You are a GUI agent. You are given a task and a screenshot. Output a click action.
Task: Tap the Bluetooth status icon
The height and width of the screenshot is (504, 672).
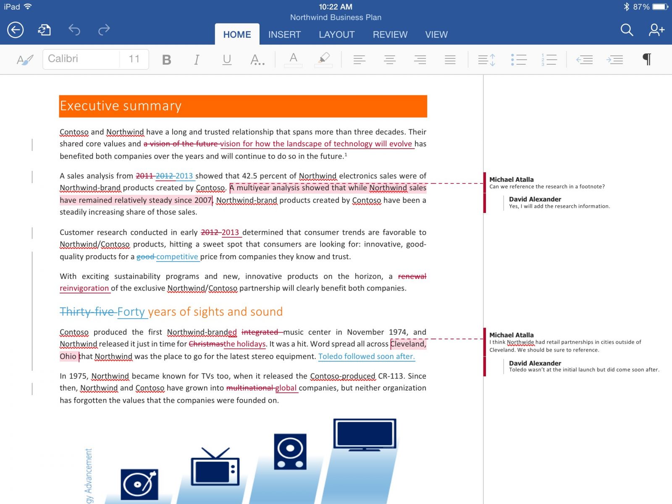[626, 7]
